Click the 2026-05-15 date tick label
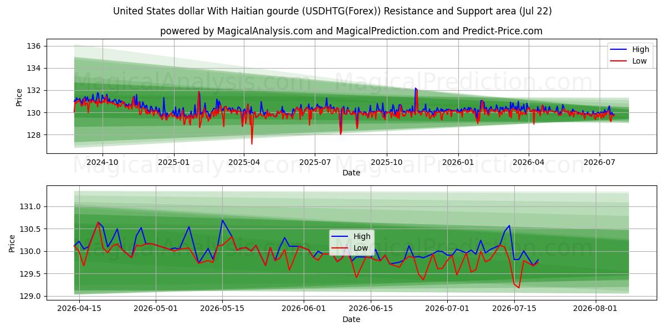 point(222,309)
